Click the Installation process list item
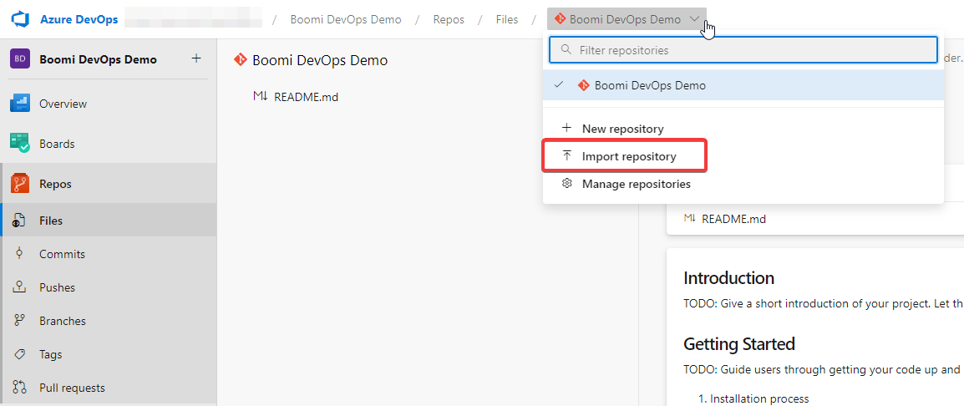The height and width of the screenshot is (406, 964). (x=759, y=398)
